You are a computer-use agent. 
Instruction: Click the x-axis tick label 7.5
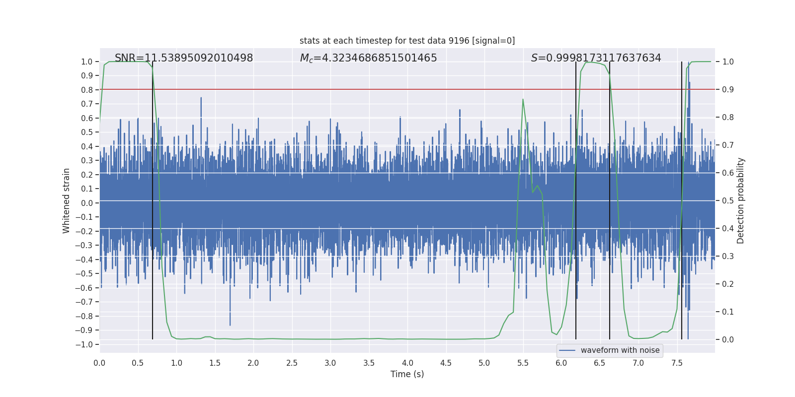pos(677,363)
